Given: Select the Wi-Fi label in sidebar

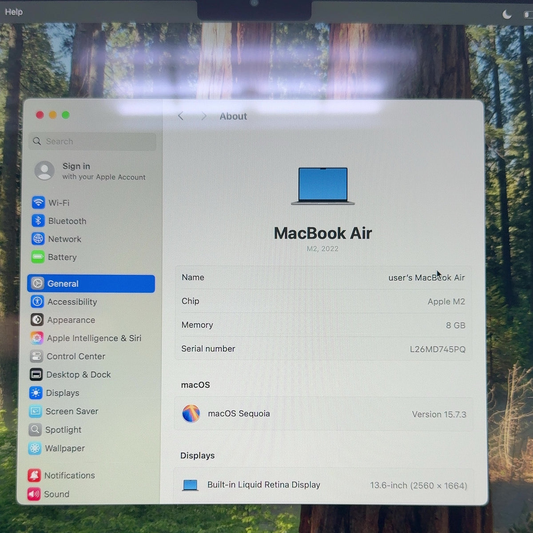Looking at the screenshot, I should coord(59,203).
